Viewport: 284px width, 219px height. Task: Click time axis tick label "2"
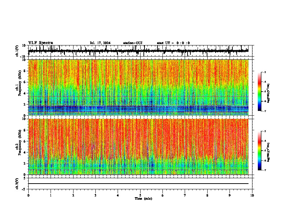(x=73, y=195)
